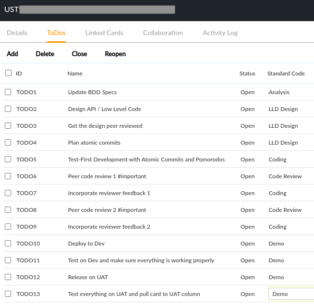Click the Add button
The width and height of the screenshot is (314, 307).
pyautogui.click(x=12, y=54)
